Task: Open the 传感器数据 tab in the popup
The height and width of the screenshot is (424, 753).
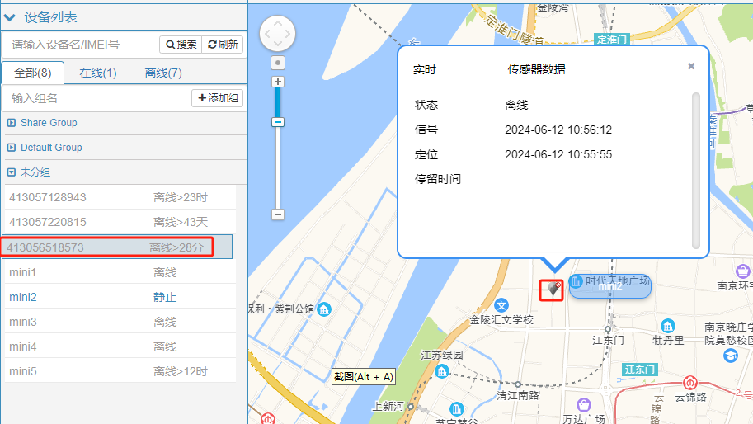Action: [536, 70]
